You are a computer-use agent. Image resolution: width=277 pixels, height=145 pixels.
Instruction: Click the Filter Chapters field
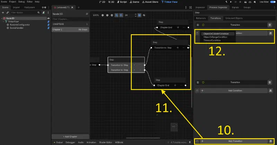pos(70,19)
